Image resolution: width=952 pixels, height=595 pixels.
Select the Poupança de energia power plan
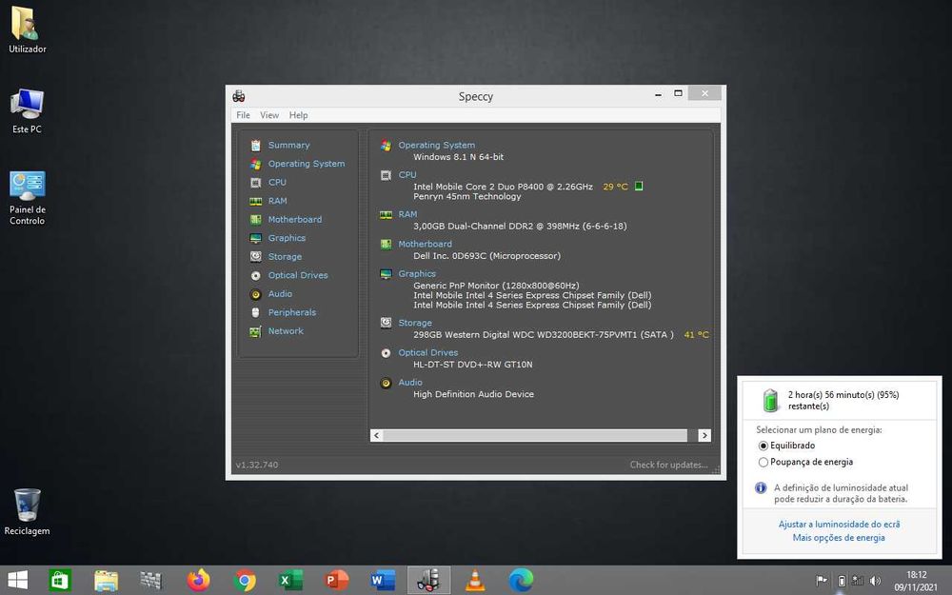pyautogui.click(x=805, y=462)
